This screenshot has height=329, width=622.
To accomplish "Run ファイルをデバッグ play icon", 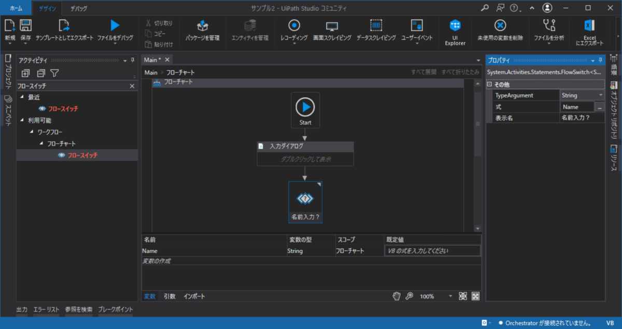I will tap(115, 25).
